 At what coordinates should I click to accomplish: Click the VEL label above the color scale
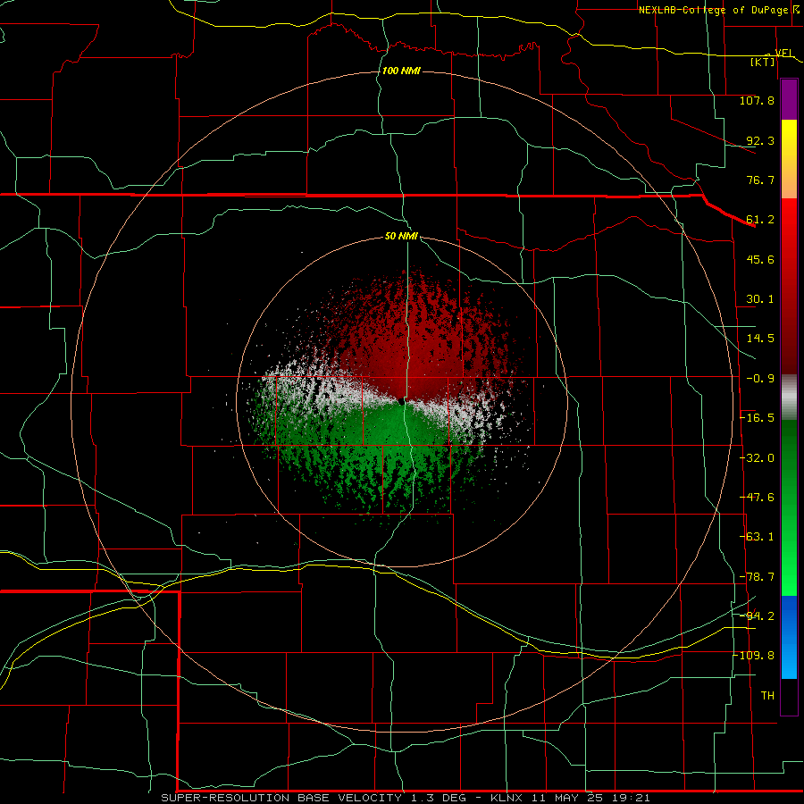click(x=784, y=53)
